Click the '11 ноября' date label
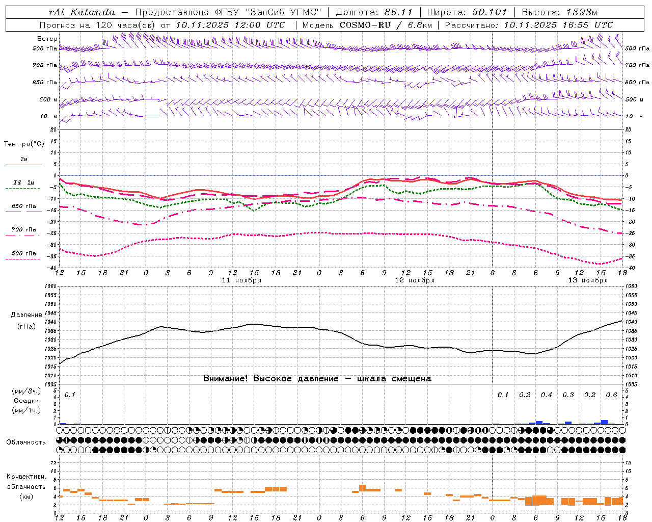 coord(242,280)
